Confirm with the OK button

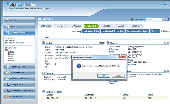click(x=104, y=76)
